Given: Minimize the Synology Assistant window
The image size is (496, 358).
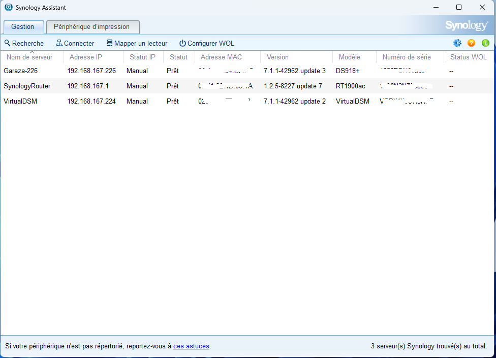Looking at the screenshot, I should (436, 7).
